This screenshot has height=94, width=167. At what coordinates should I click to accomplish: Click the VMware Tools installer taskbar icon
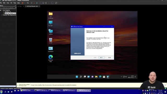[108, 77]
